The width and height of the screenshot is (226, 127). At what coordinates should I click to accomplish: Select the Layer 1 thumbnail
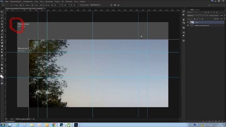[192, 22]
